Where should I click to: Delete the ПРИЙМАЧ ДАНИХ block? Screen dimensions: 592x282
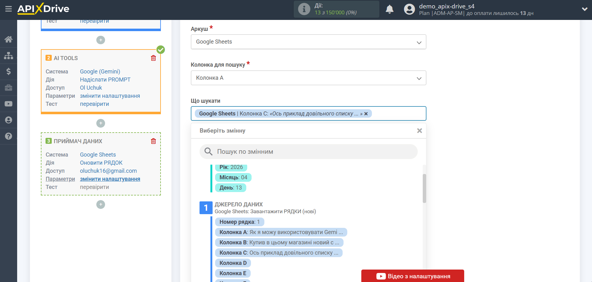(153, 141)
